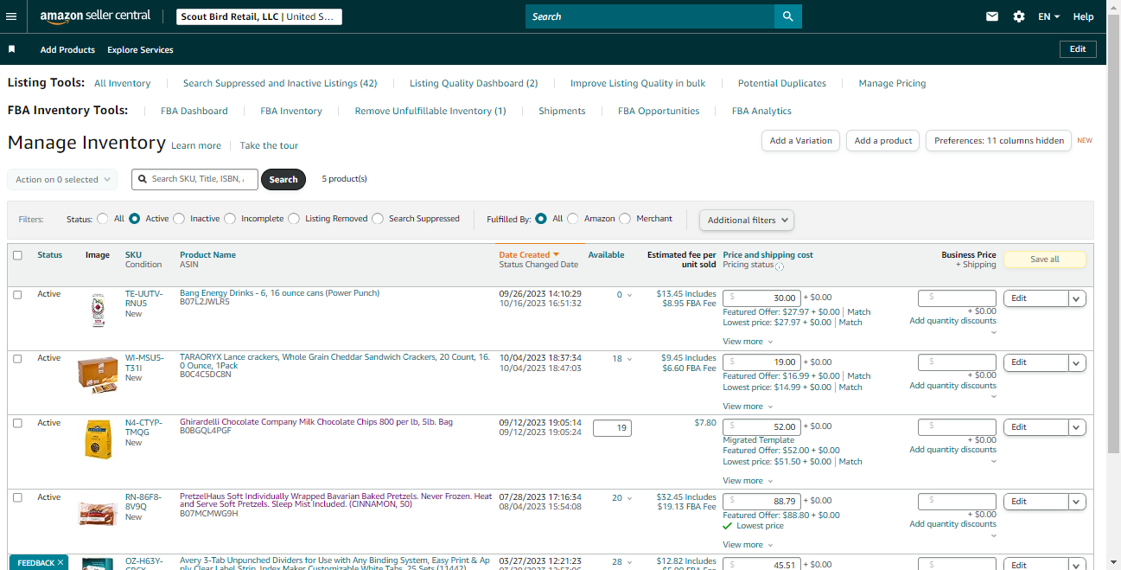Screen dimensions: 1121x570
Task: Open Search Suppressed and Inactive Listings (42)
Action: 280,83
